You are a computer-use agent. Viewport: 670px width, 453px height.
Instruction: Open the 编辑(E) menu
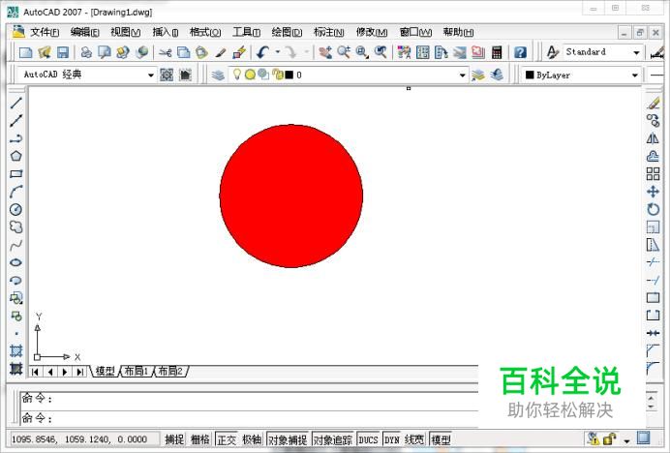(84, 32)
